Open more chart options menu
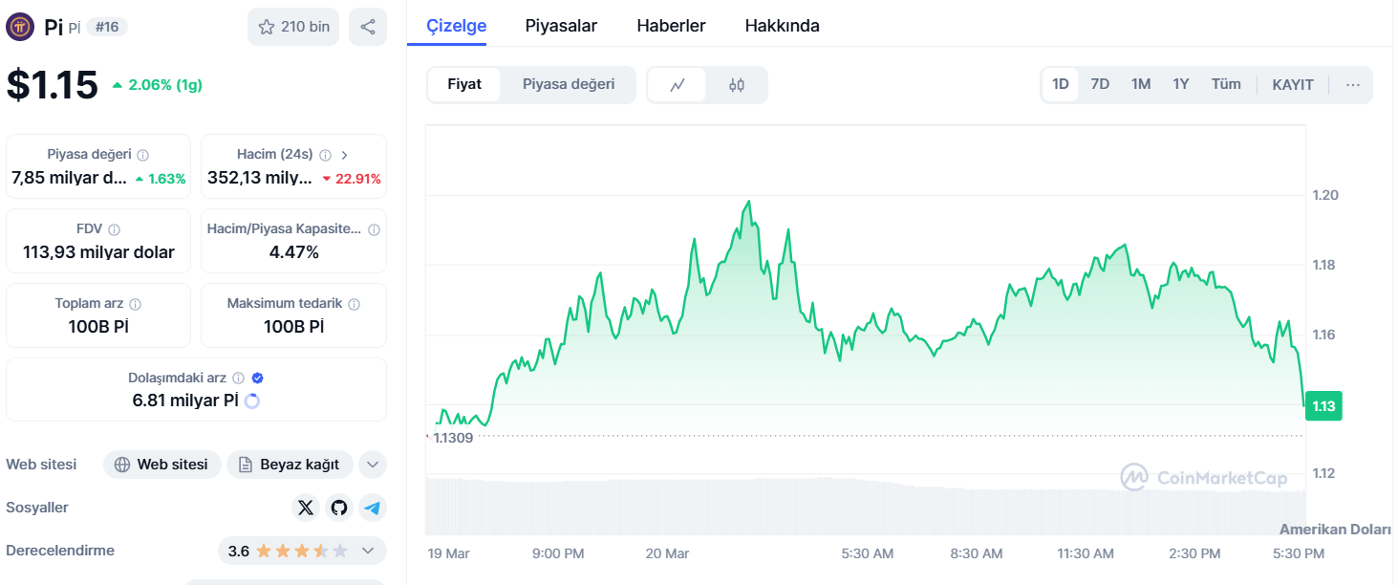The width and height of the screenshot is (1398, 585). (x=1352, y=84)
